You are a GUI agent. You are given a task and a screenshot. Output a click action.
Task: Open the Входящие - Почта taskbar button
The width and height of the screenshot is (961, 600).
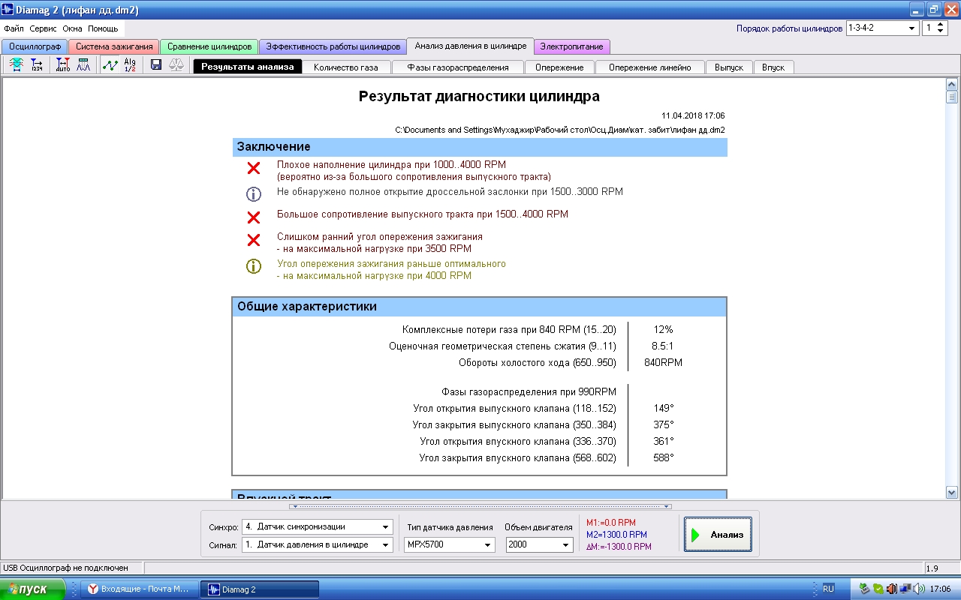pyautogui.click(x=140, y=589)
